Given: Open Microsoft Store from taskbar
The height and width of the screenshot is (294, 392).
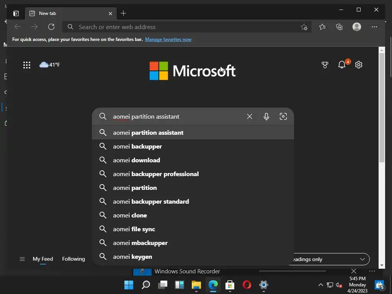Looking at the screenshot, I should point(230,285).
